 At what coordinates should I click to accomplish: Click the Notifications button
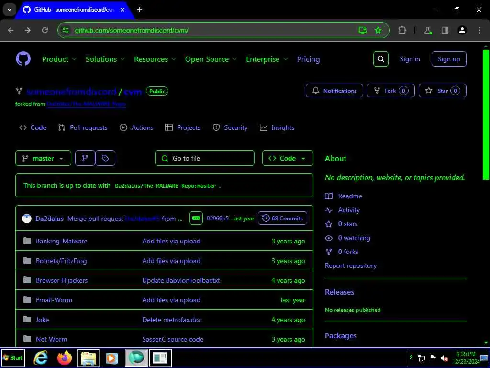point(334,91)
